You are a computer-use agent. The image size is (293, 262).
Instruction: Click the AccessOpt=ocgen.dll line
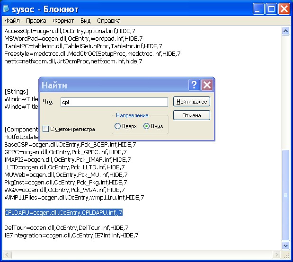pos(70,31)
